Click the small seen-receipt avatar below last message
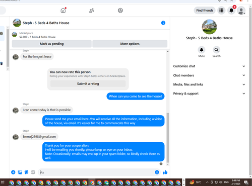This screenshot has width=252, height=186. (x=161, y=164)
